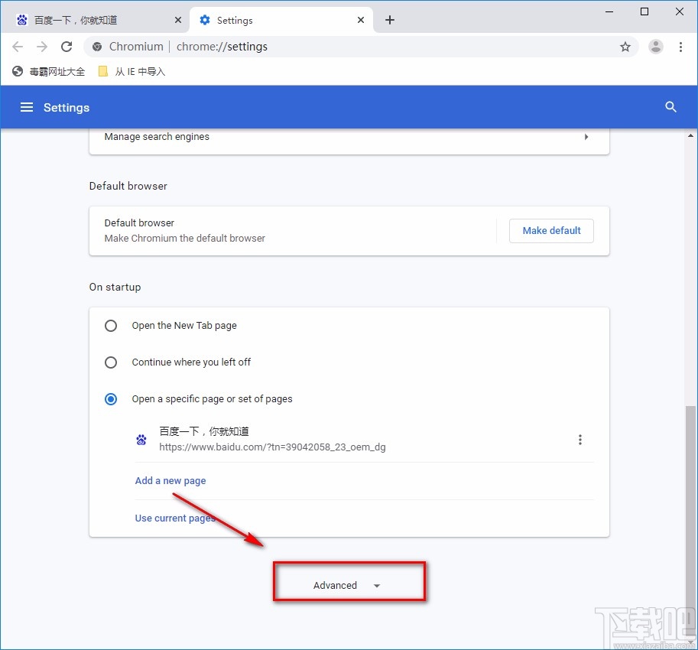Click the Add a new page link
Viewport: 698px width, 650px height.
pyautogui.click(x=170, y=480)
